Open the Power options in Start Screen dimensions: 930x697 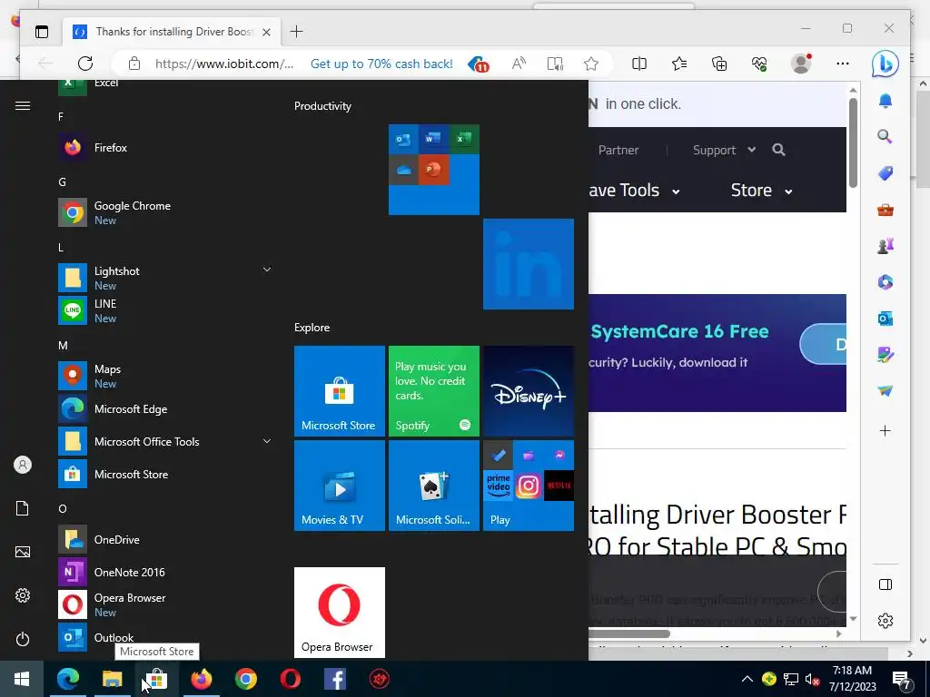pos(23,639)
